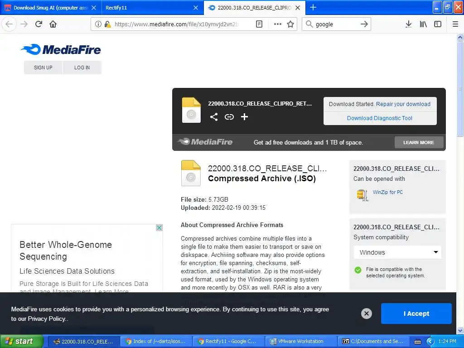464x348 pixels.
Task: Open Rectify11 - Google Chrome taskbar item
Action: point(228,342)
